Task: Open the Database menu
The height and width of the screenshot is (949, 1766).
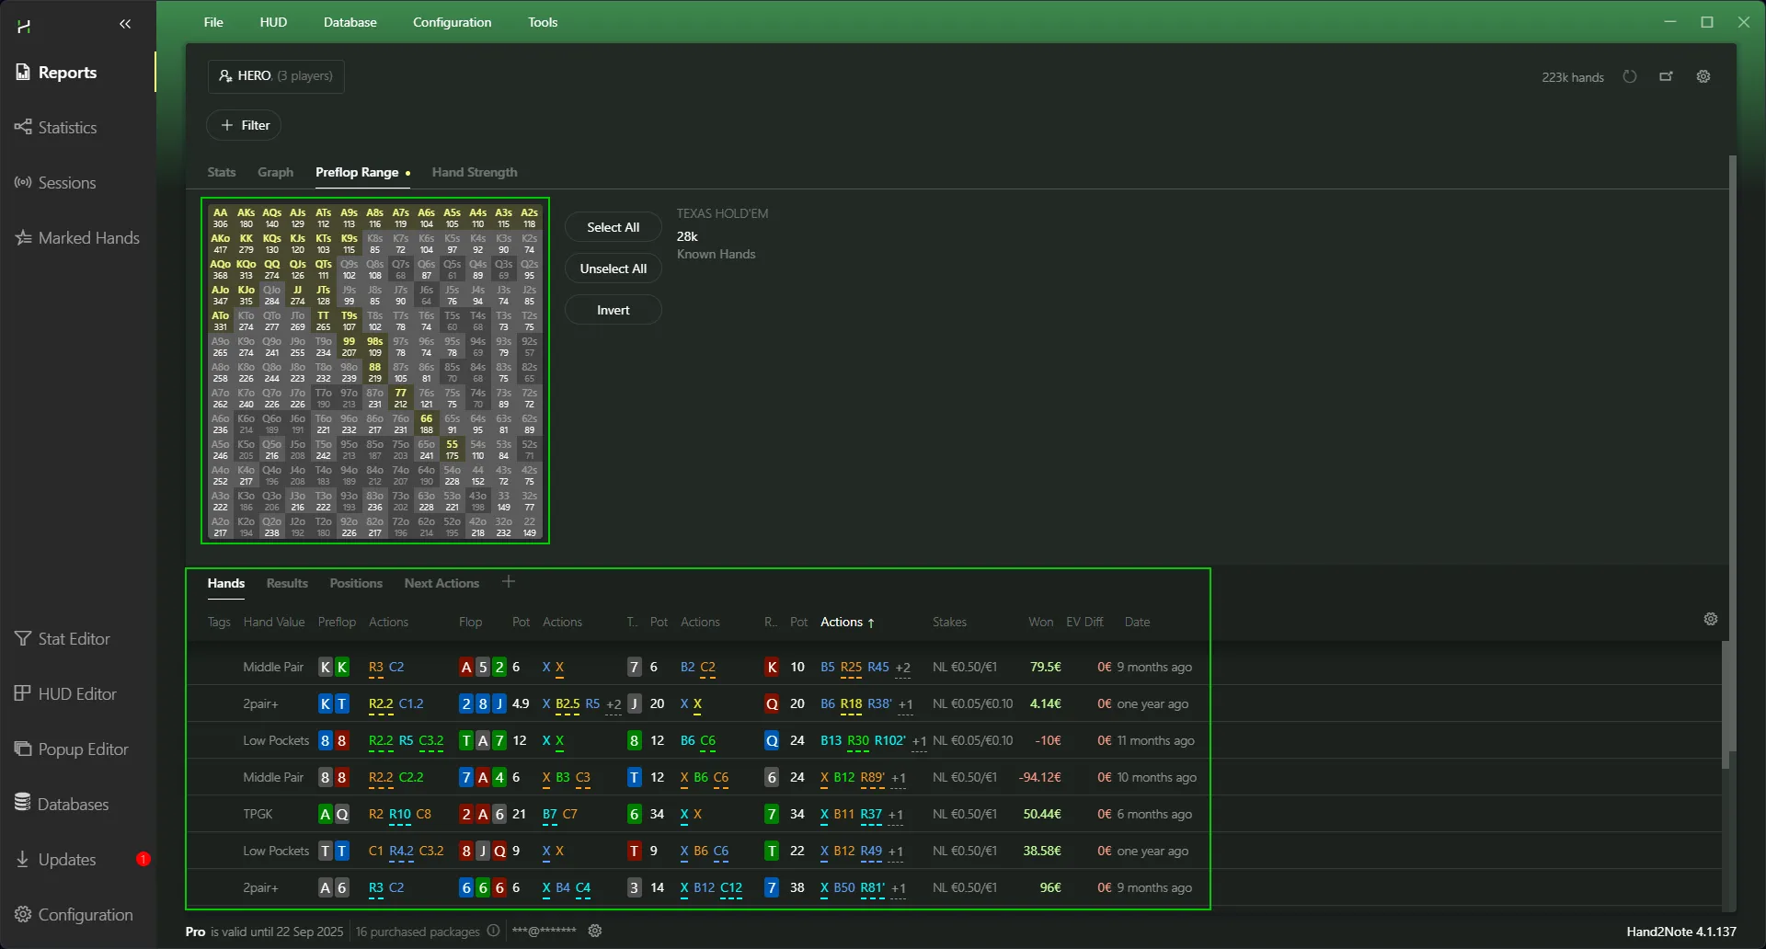Action: 350,22
